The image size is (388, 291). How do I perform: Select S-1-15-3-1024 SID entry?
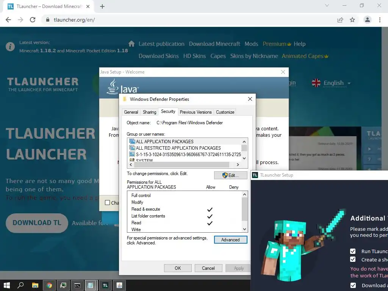185,155
